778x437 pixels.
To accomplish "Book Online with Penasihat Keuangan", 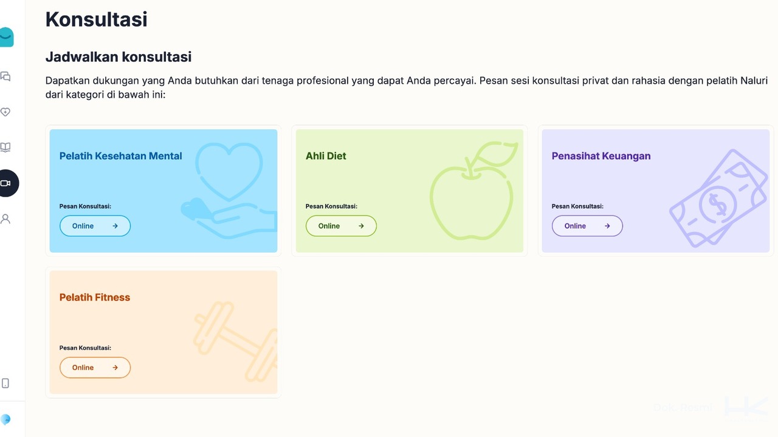I will (587, 226).
